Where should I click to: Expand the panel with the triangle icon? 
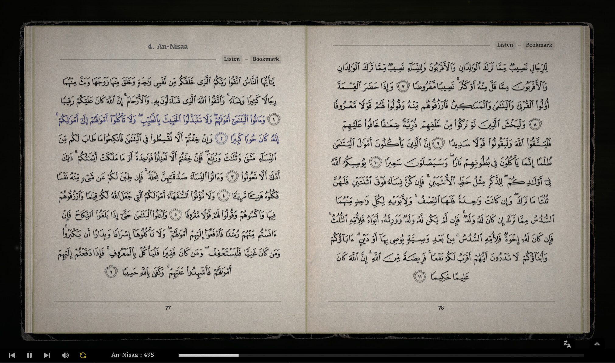[596, 344]
